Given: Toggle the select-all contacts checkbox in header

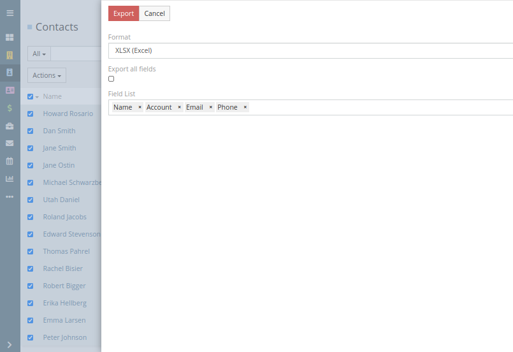Looking at the screenshot, I should [x=30, y=96].
